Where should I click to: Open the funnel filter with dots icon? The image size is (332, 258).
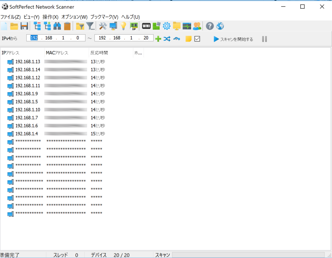tap(91, 26)
